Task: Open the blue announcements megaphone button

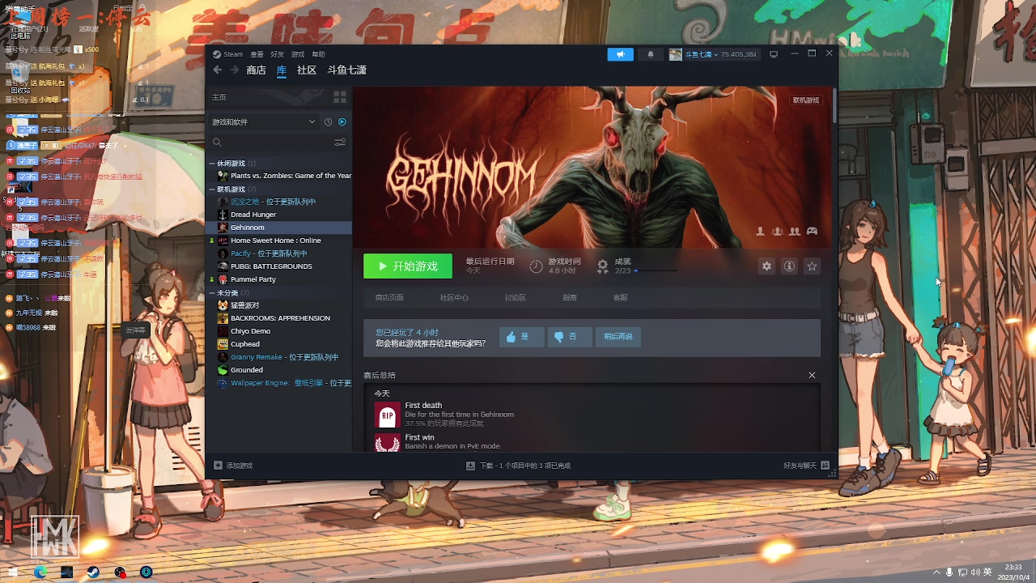Action: coord(621,54)
